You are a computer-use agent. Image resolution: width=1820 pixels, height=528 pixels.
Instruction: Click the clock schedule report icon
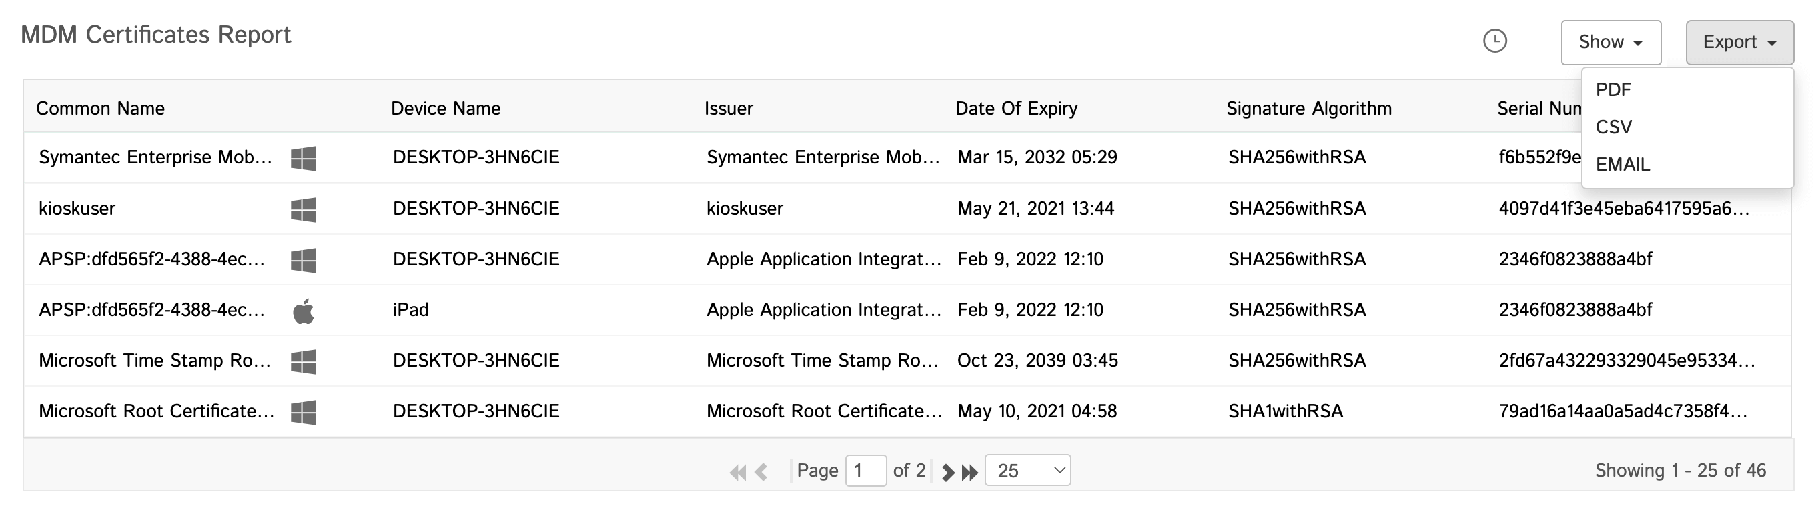pos(1494,41)
